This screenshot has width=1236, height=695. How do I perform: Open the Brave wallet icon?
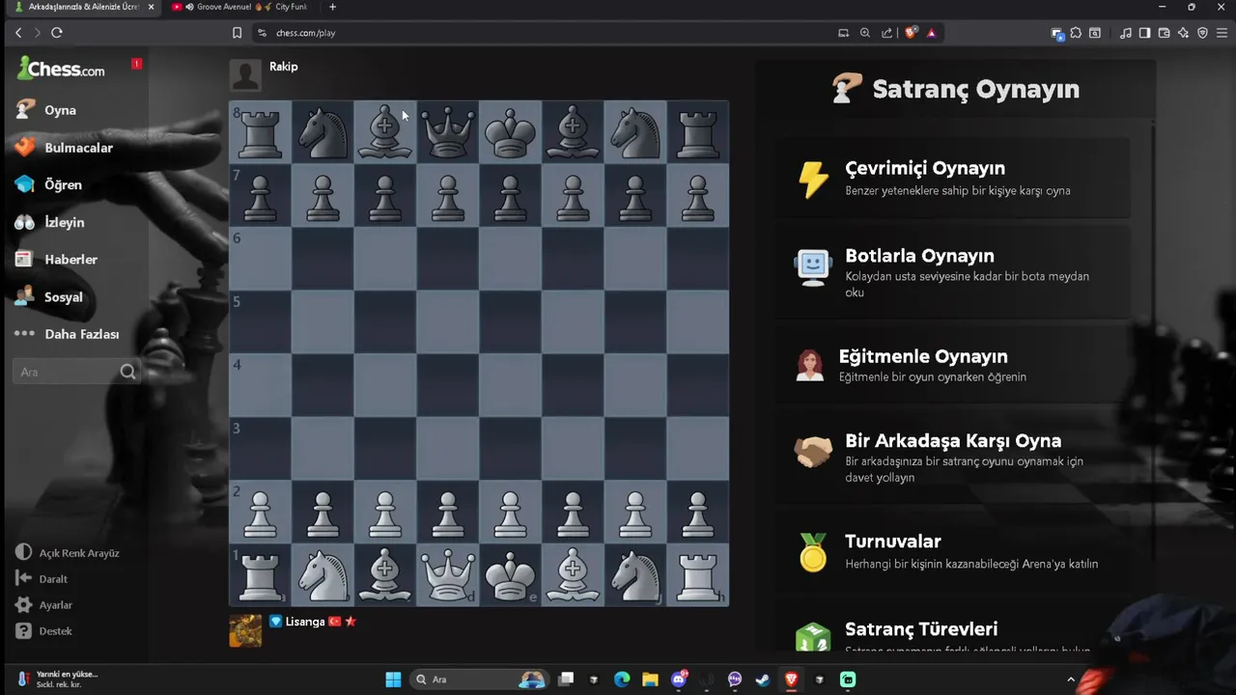[x=1164, y=33]
